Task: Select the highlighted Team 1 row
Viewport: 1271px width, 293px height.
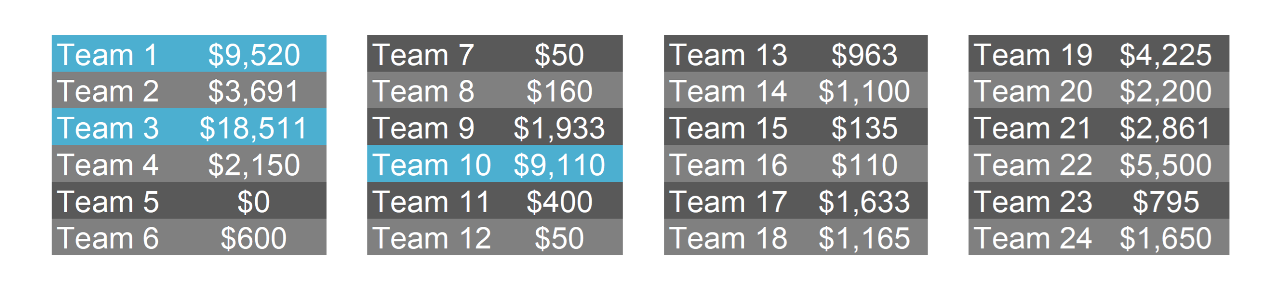Action: pos(189,53)
